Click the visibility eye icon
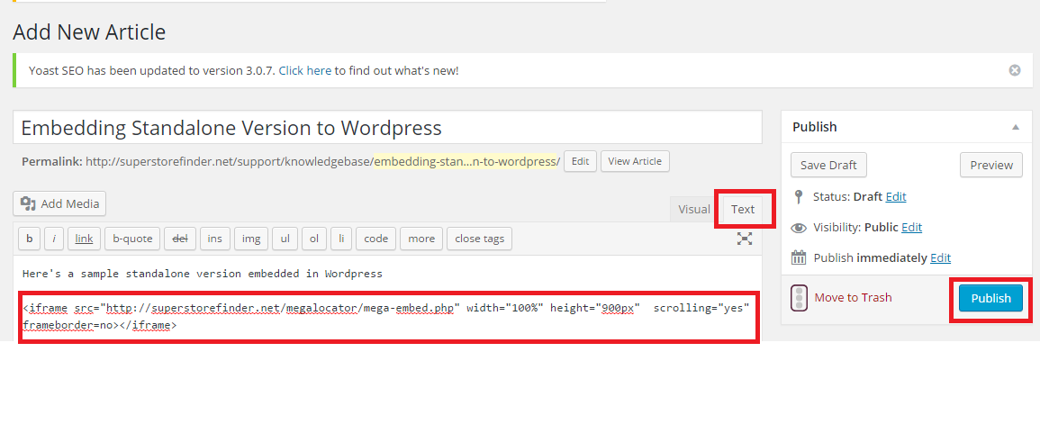Viewport: 1040px width, 442px height. click(x=799, y=227)
